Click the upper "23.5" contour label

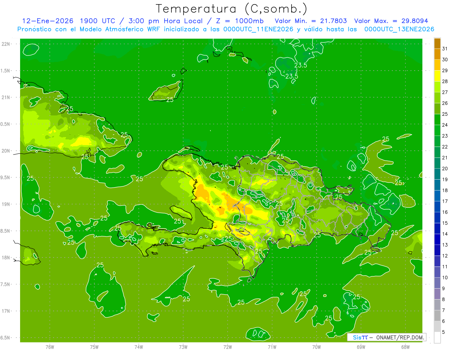[301, 65]
